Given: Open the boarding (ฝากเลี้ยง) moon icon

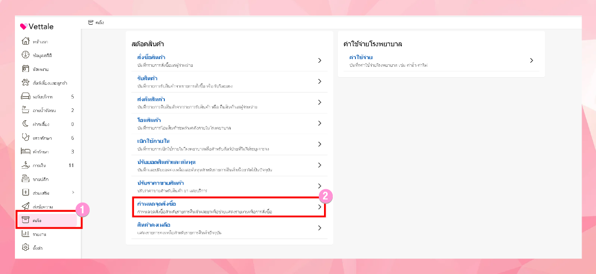Looking at the screenshot, I should coord(25,124).
